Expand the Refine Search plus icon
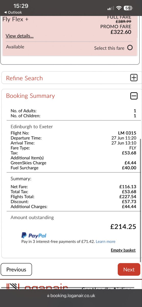The height and width of the screenshot is (307, 142). pos(134,78)
